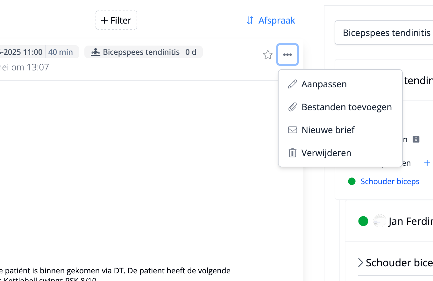Screen dimensions: 433x281
Task: Open the Schouder biceps link
Action: [390, 181]
